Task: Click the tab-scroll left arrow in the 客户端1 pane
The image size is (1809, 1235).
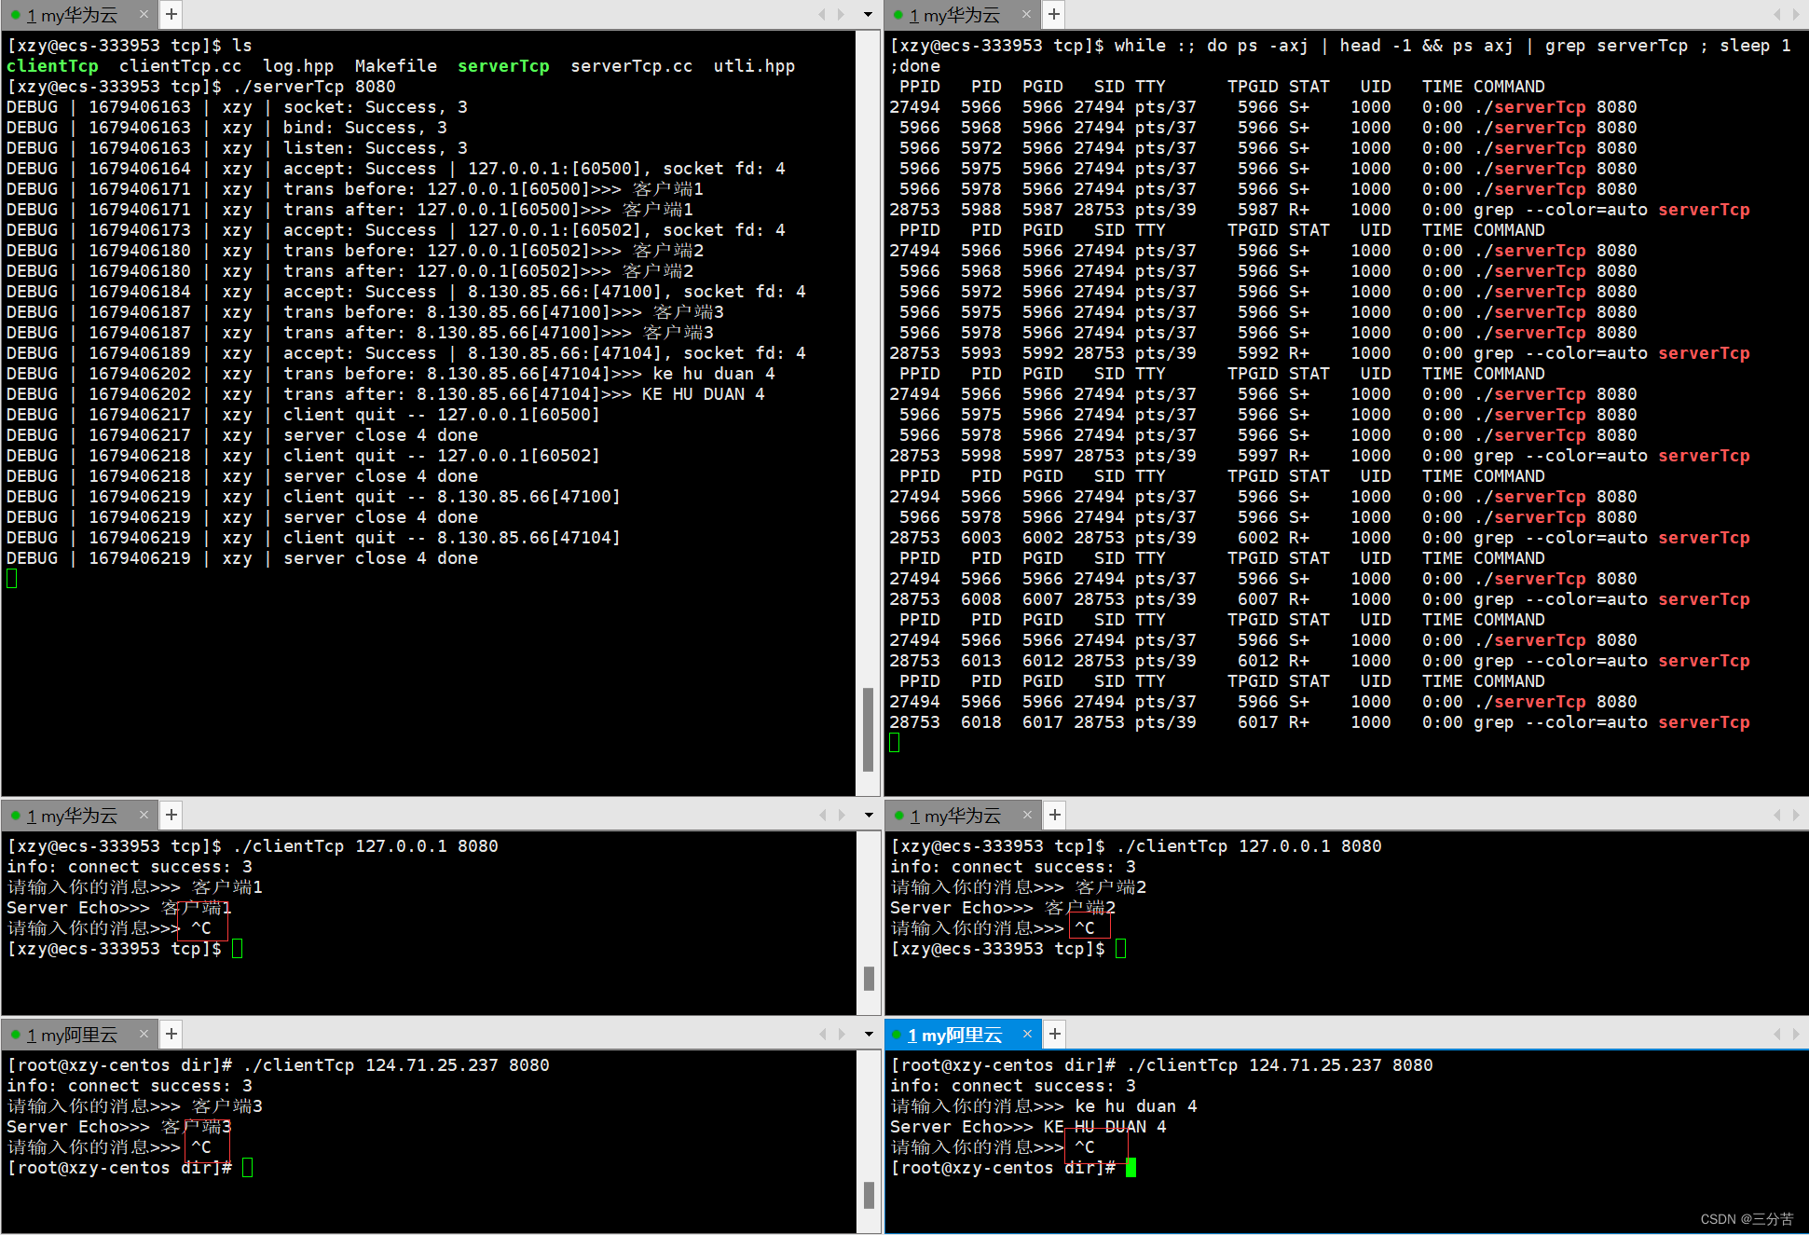Action: coord(822,815)
